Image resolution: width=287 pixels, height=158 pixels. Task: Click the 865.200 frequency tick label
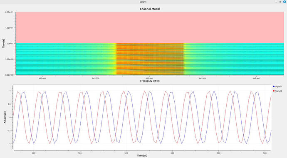(96, 79)
